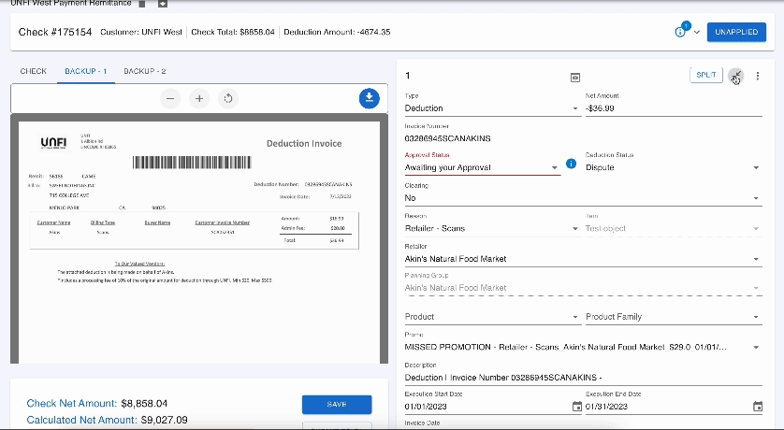This screenshot has height=430, width=784.
Task: Open Retailer dropdown Akin's Natural Food Market
Action: click(x=583, y=259)
